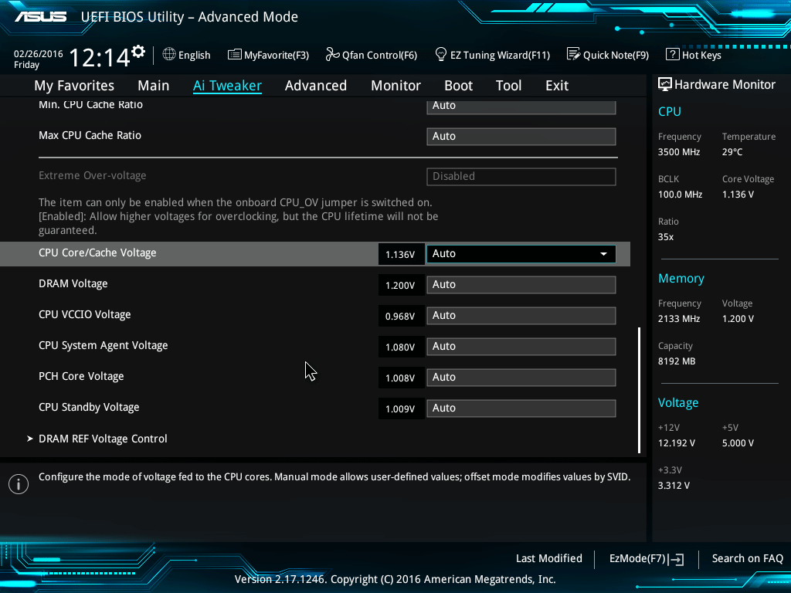The image size is (791, 593).
Task: Click the Hot Keys question mark icon
Action: click(x=672, y=55)
